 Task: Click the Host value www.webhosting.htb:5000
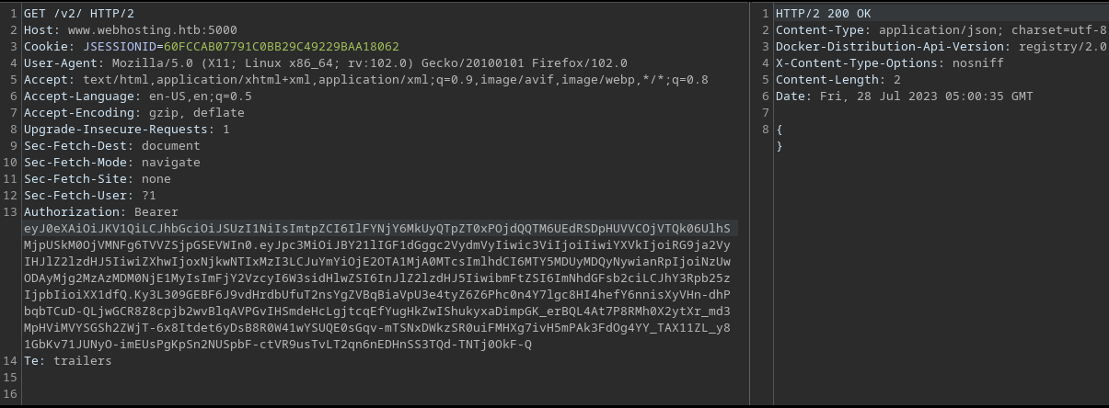tap(140, 29)
